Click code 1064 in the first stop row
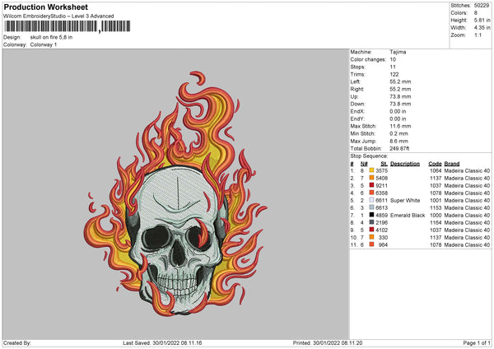 click(x=436, y=170)
